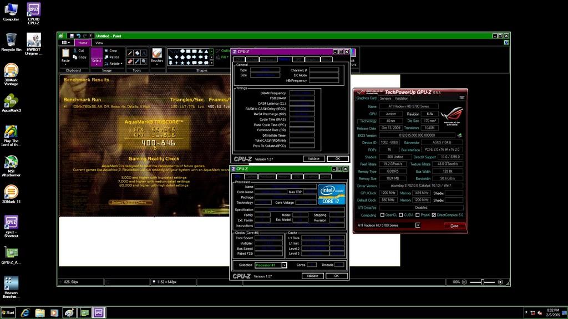Open Heaven Benchmark desktop icon
This screenshot has width=568, height=319.
pyautogui.click(x=11, y=287)
